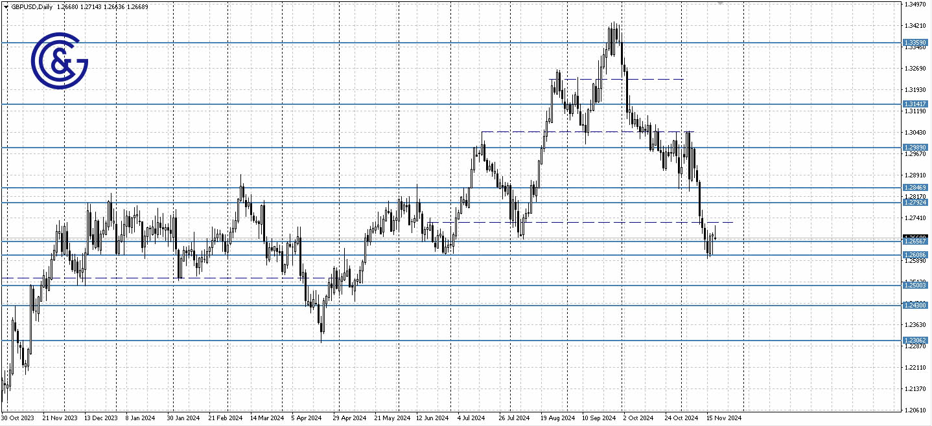Select the blue dashed trendline near chart peak
This screenshot has height=426, width=932.
[x=622, y=79]
